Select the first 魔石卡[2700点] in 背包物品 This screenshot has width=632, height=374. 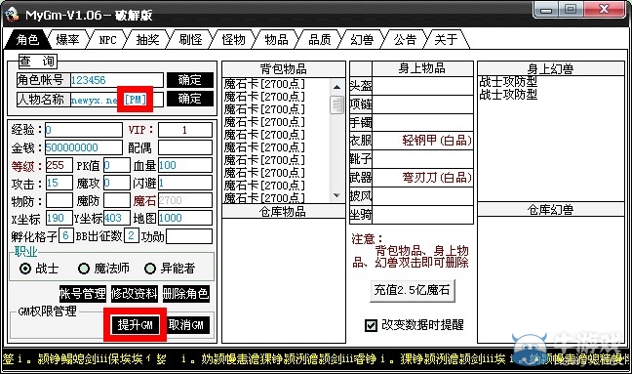[x=264, y=84]
